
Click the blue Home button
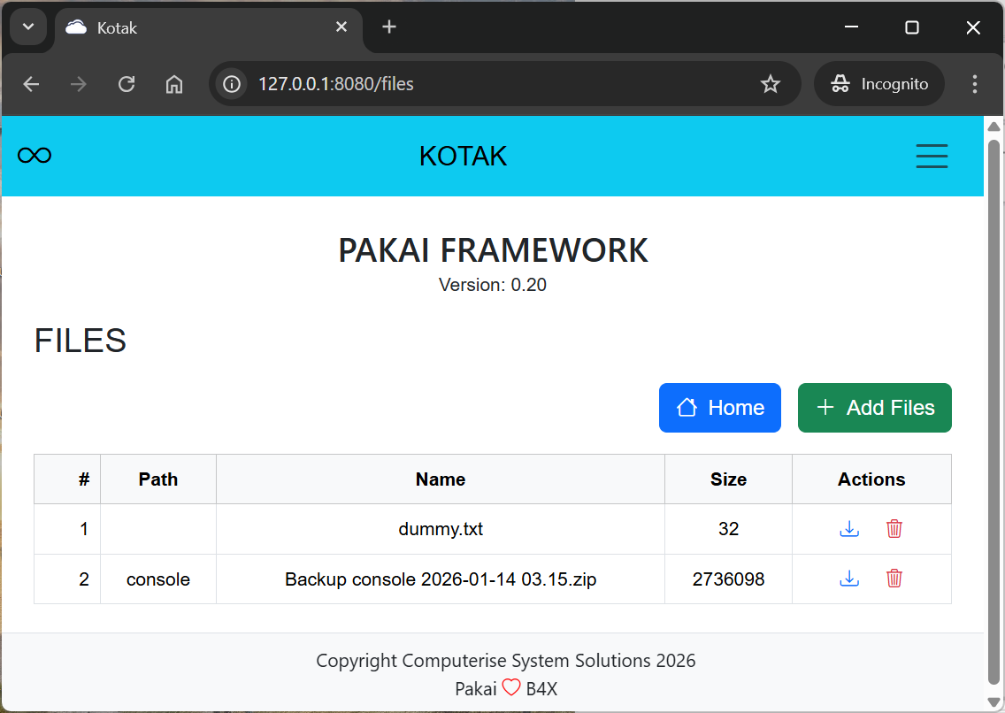(x=719, y=408)
